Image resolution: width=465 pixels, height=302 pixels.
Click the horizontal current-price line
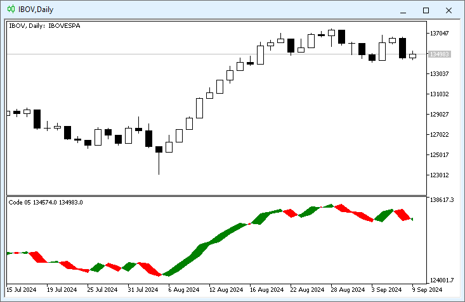click(x=216, y=54)
